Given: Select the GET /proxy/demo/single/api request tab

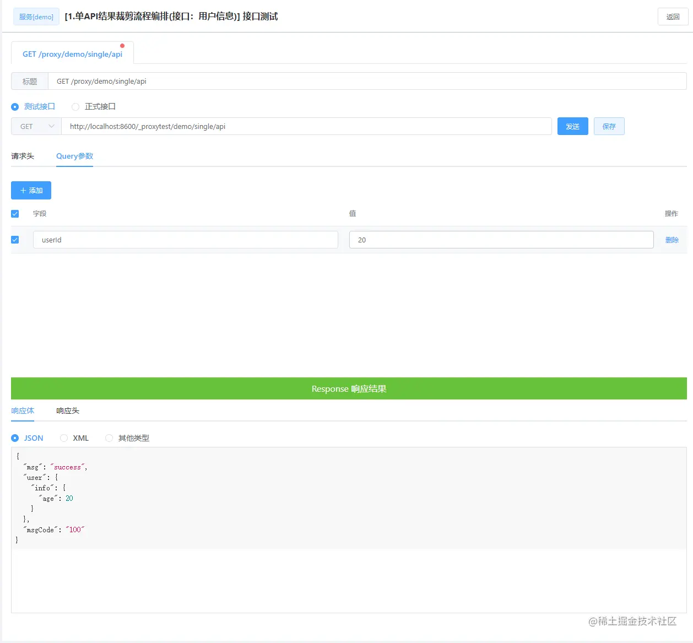Looking at the screenshot, I should coord(72,54).
